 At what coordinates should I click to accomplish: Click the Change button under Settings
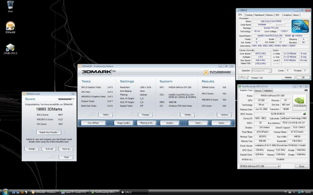coord(145,115)
